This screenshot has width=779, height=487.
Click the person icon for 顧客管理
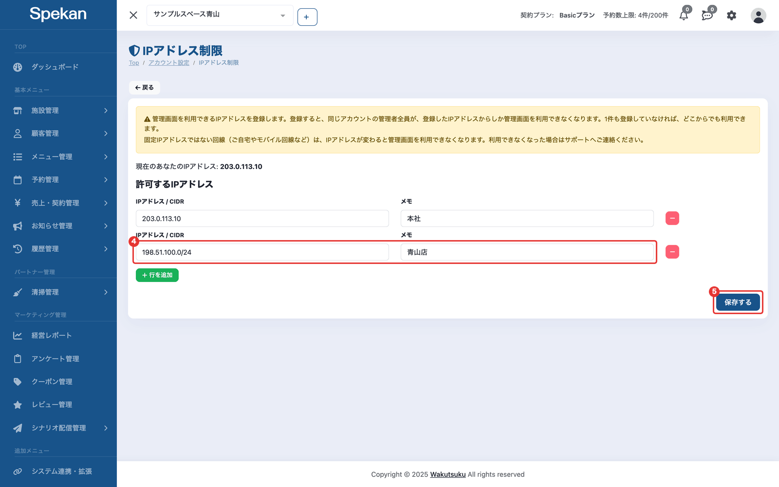tap(18, 133)
